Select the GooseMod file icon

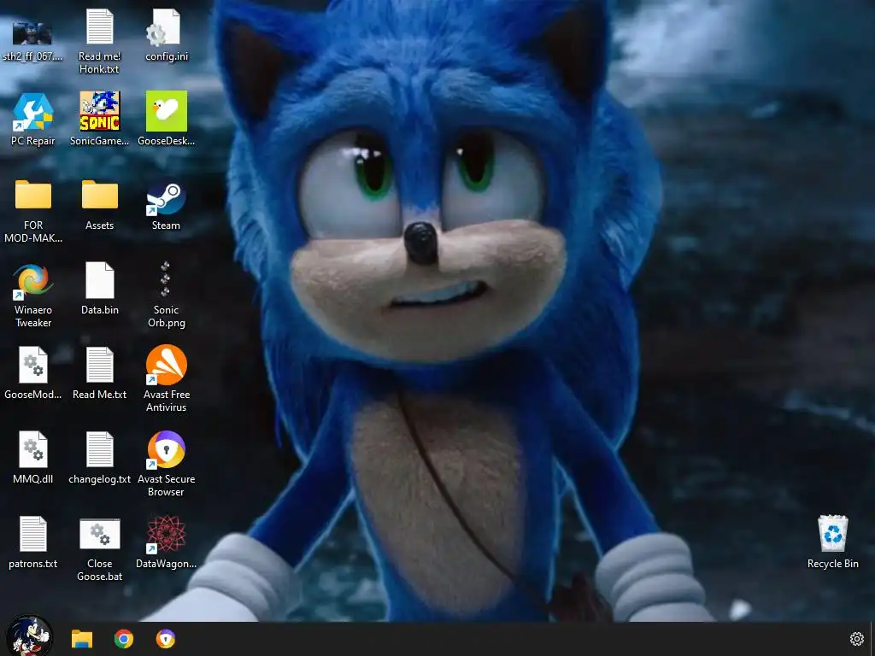pos(33,365)
